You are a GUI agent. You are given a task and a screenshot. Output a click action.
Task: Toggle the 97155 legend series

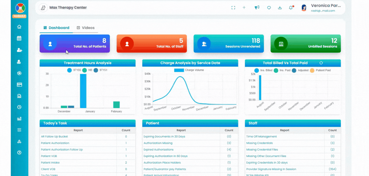(74, 70)
